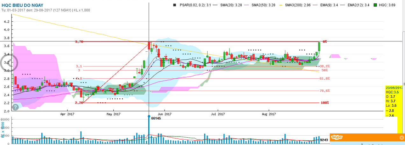Select the 0% Fibonacci level label
Image resolution: width=405 pixels, height=145 pixels.
coord(325,42)
